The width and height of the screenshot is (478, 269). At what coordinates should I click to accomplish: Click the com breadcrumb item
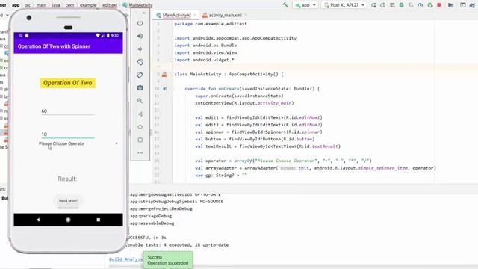click(x=69, y=5)
